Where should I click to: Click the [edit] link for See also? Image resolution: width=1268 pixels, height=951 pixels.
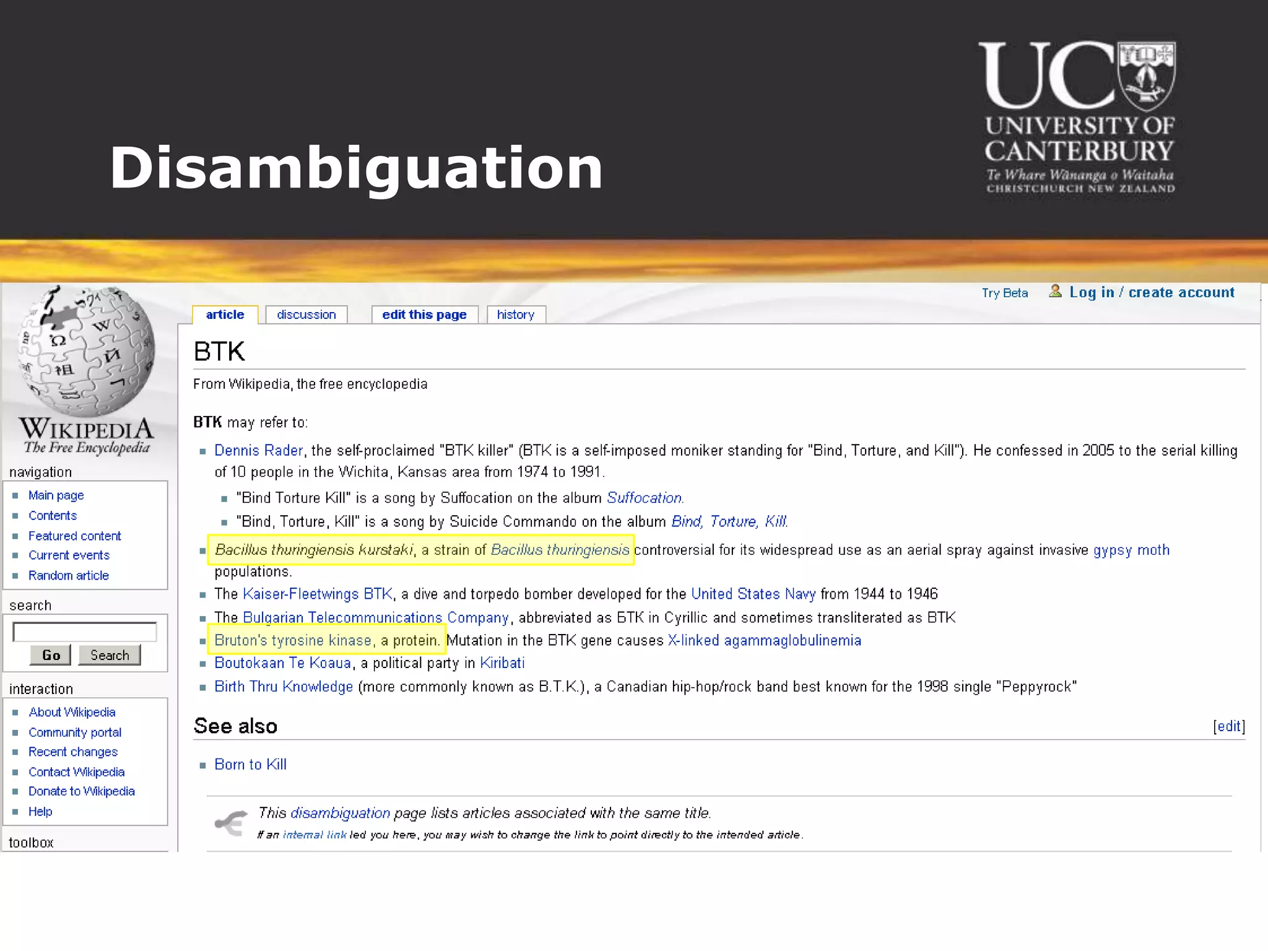point(1229,726)
